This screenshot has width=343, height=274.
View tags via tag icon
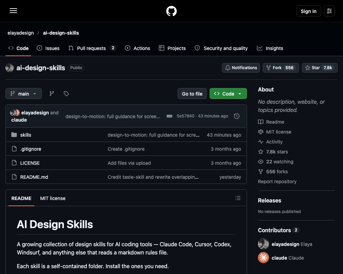pos(66,94)
